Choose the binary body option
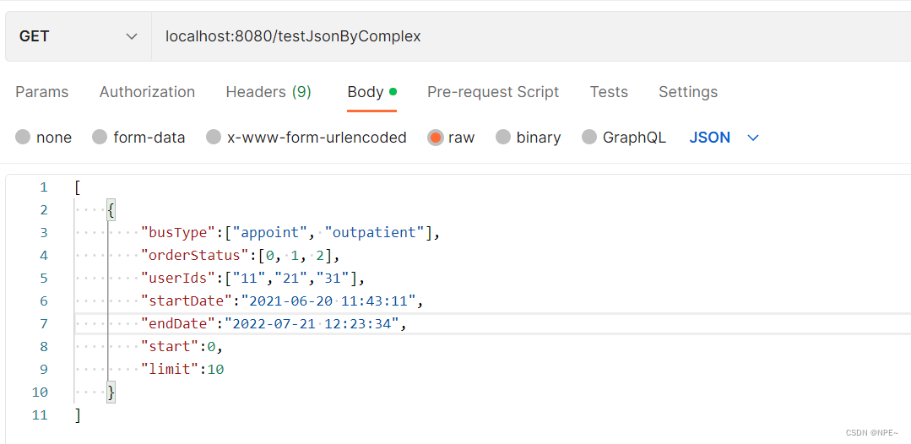The width and height of the screenshot is (911, 444). point(503,138)
